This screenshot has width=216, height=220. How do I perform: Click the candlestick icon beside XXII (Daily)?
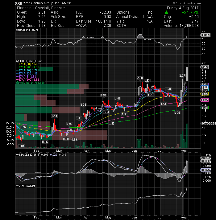18,61
